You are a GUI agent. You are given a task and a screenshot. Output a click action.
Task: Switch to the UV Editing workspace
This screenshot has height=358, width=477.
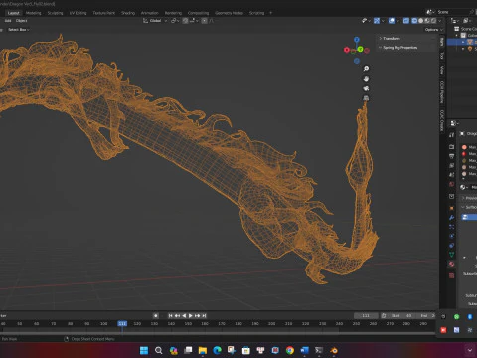78,13
